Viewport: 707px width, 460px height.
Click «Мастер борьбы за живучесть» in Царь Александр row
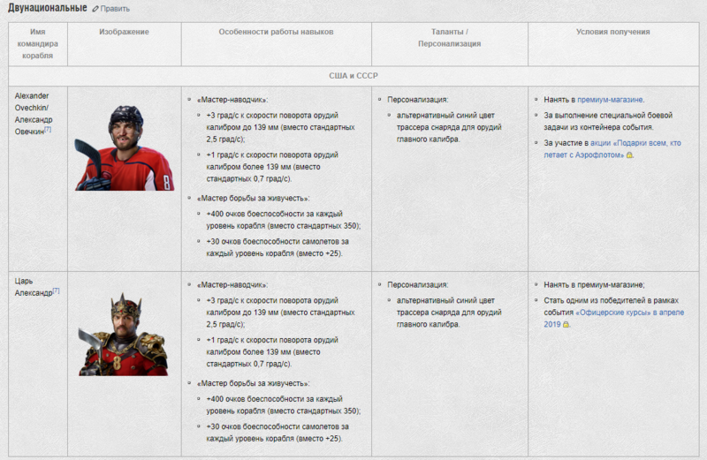tap(253, 383)
